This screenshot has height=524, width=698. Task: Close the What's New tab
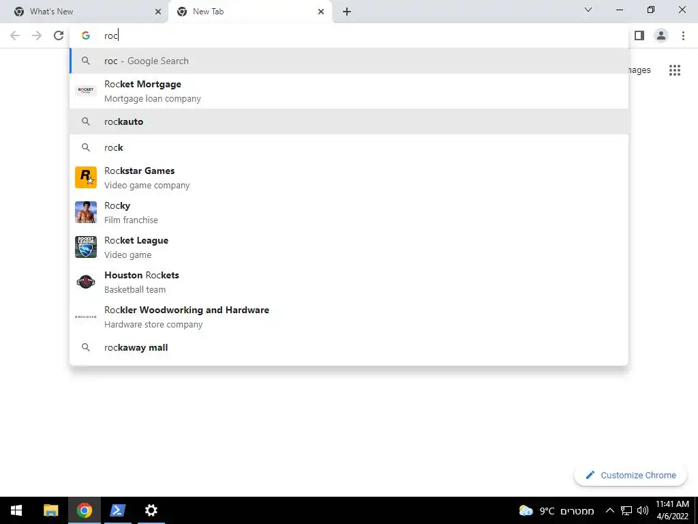pos(158,12)
